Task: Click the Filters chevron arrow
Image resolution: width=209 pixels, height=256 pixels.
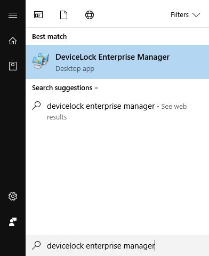Action: click(x=196, y=15)
